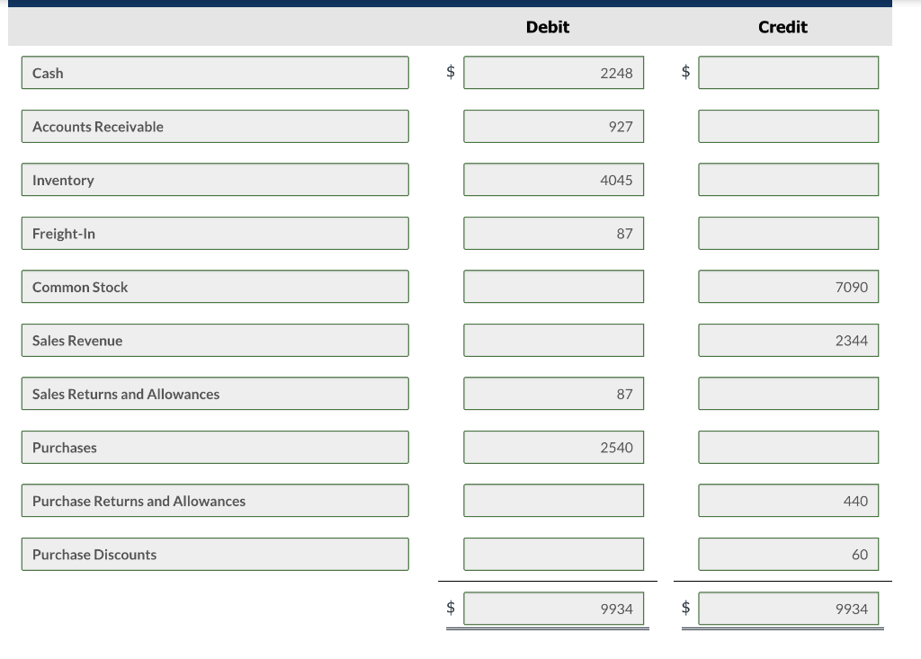Select the Purchases account label

click(x=215, y=447)
